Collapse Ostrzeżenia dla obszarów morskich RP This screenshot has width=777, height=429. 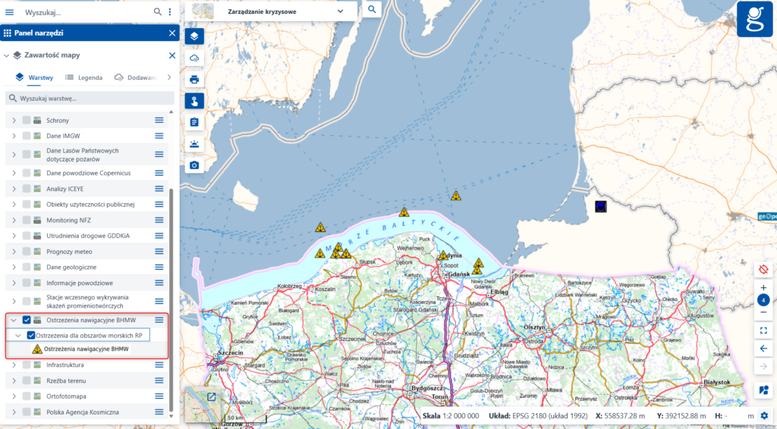click(x=18, y=336)
